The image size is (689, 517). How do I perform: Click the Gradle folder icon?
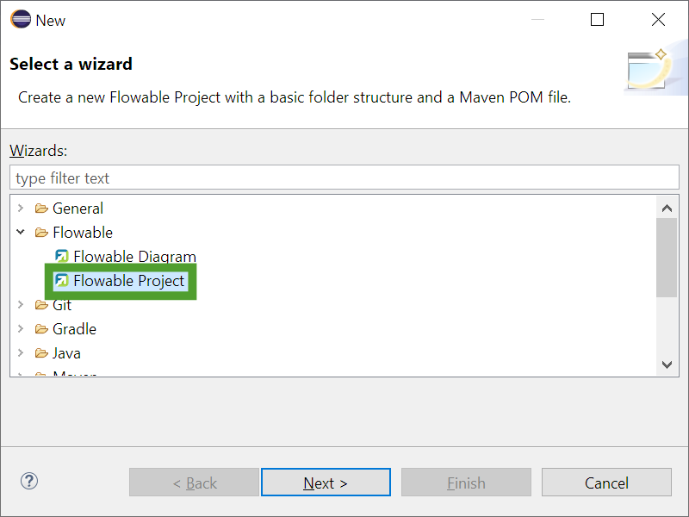tap(40, 329)
